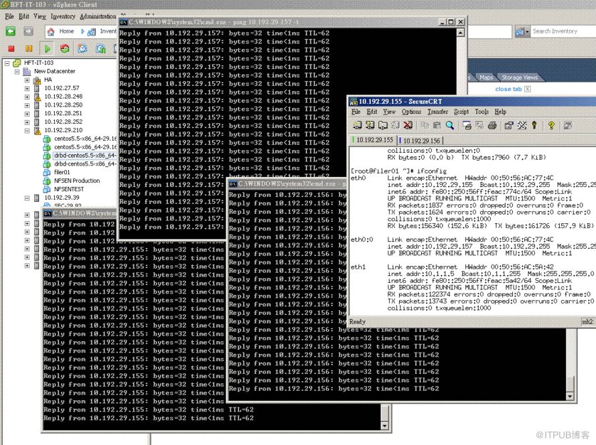Take a snapshot with the snapshot icon
Image resolution: width=596 pixels, height=445 pixels.
point(82,48)
